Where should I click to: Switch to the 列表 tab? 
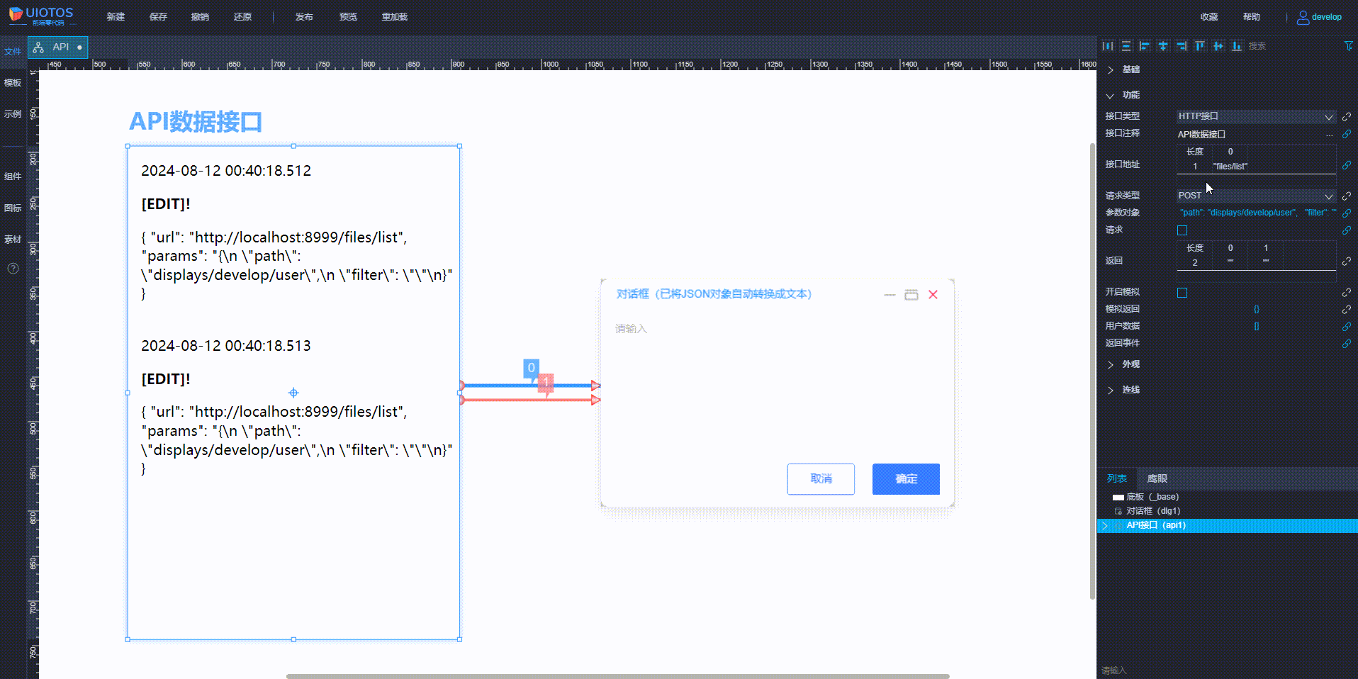[x=1117, y=479]
